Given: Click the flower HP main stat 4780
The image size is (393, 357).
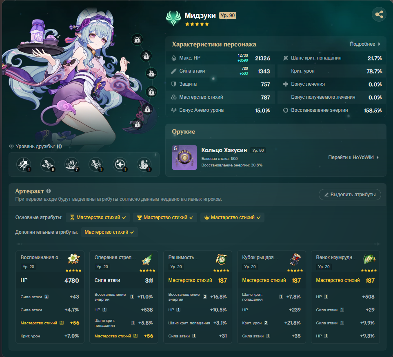Looking at the screenshot, I should coord(72,281).
